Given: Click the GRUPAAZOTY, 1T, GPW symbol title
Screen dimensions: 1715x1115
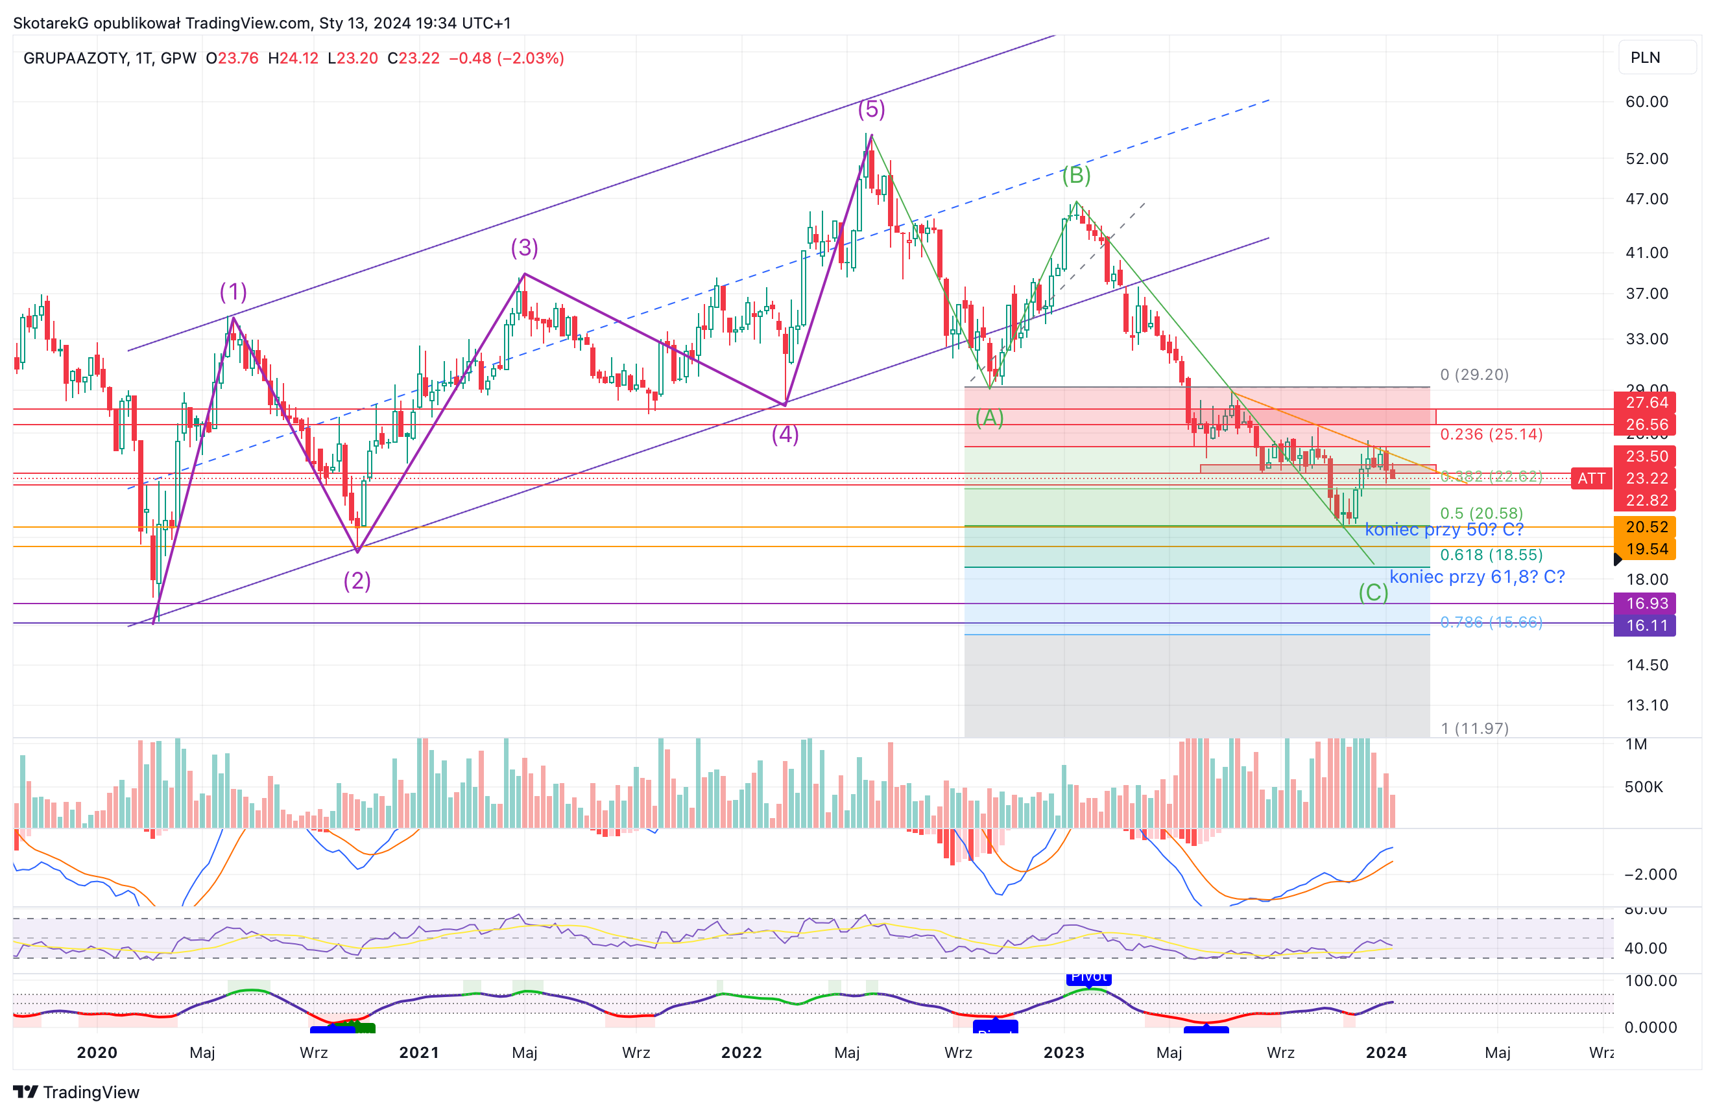Looking at the screenshot, I should tap(110, 58).
